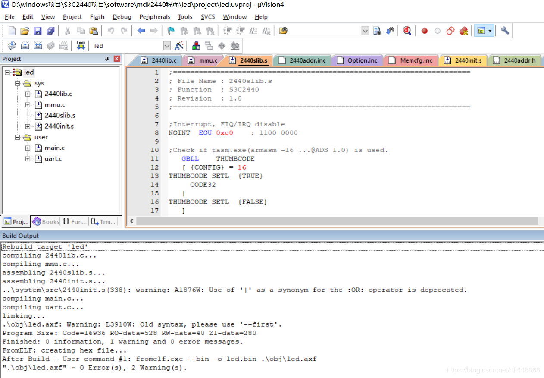Viewport: 544px width, 378px height.
Task: Select uart.c in the project tree
Action: (53, 159)
